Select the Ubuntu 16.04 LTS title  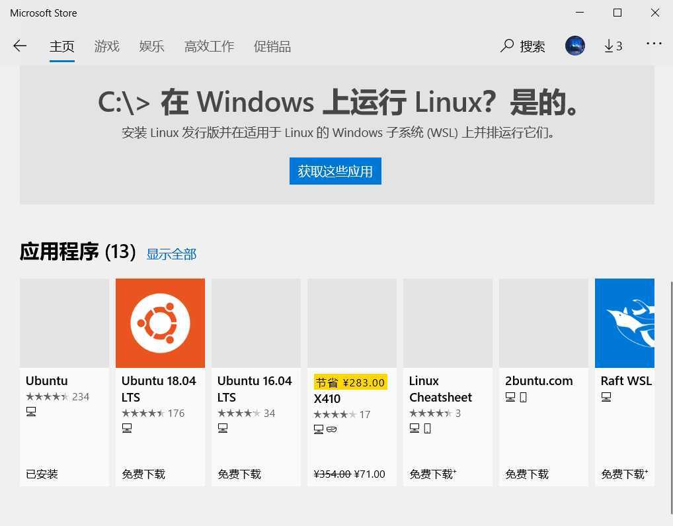(x=255, y=389)
